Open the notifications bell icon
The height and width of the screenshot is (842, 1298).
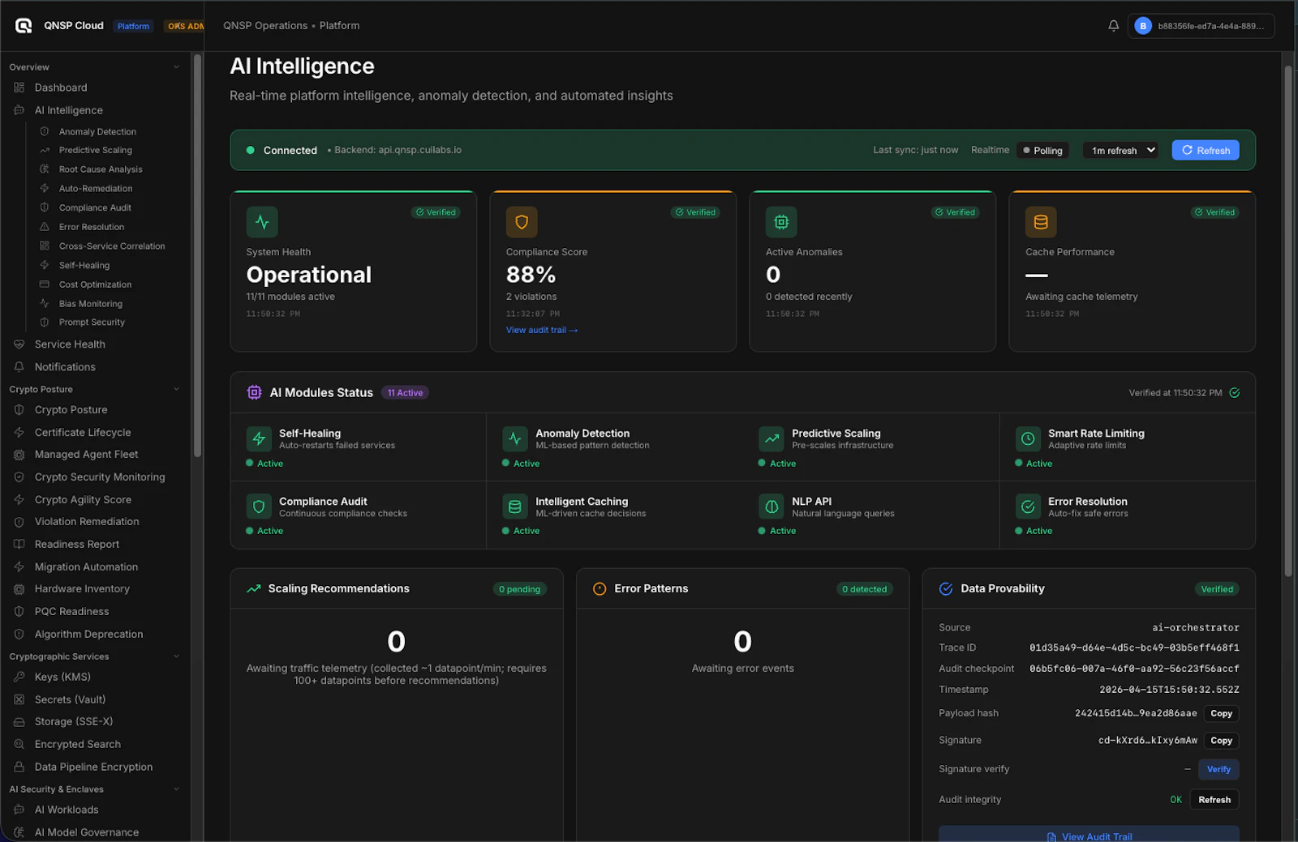pyautogui.click(x=1113, y=25)
